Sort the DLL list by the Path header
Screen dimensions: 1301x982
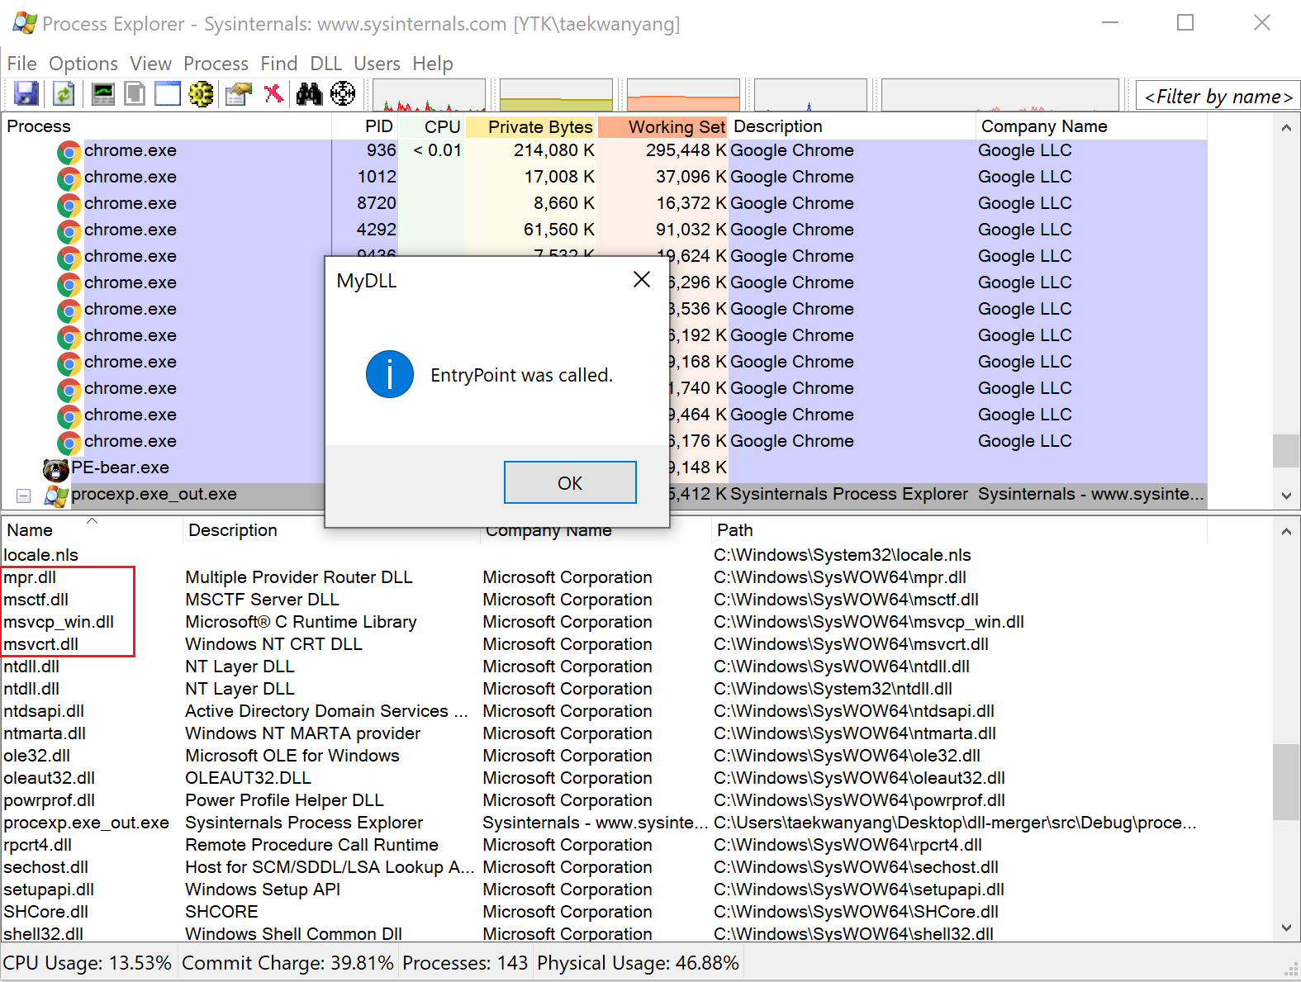[959, 530]
